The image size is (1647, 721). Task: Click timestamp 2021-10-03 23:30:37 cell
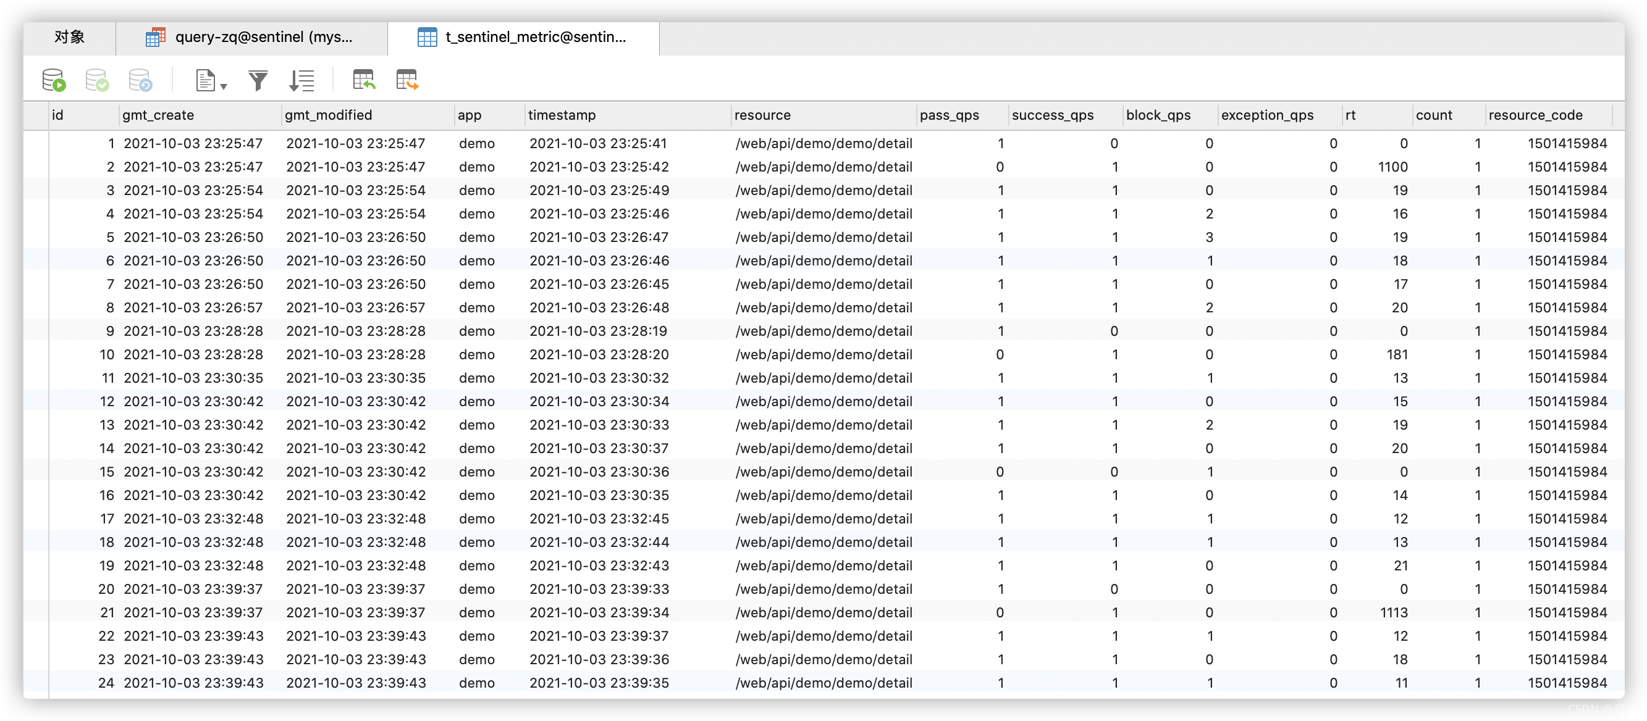[x=599, y=448]
